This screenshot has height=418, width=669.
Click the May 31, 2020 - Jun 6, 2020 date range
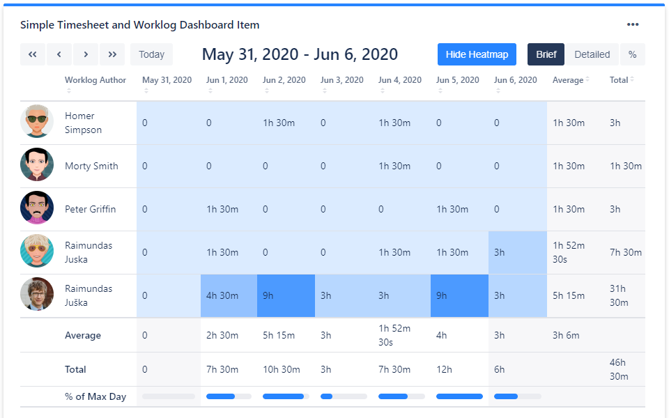tap(300, 54)
